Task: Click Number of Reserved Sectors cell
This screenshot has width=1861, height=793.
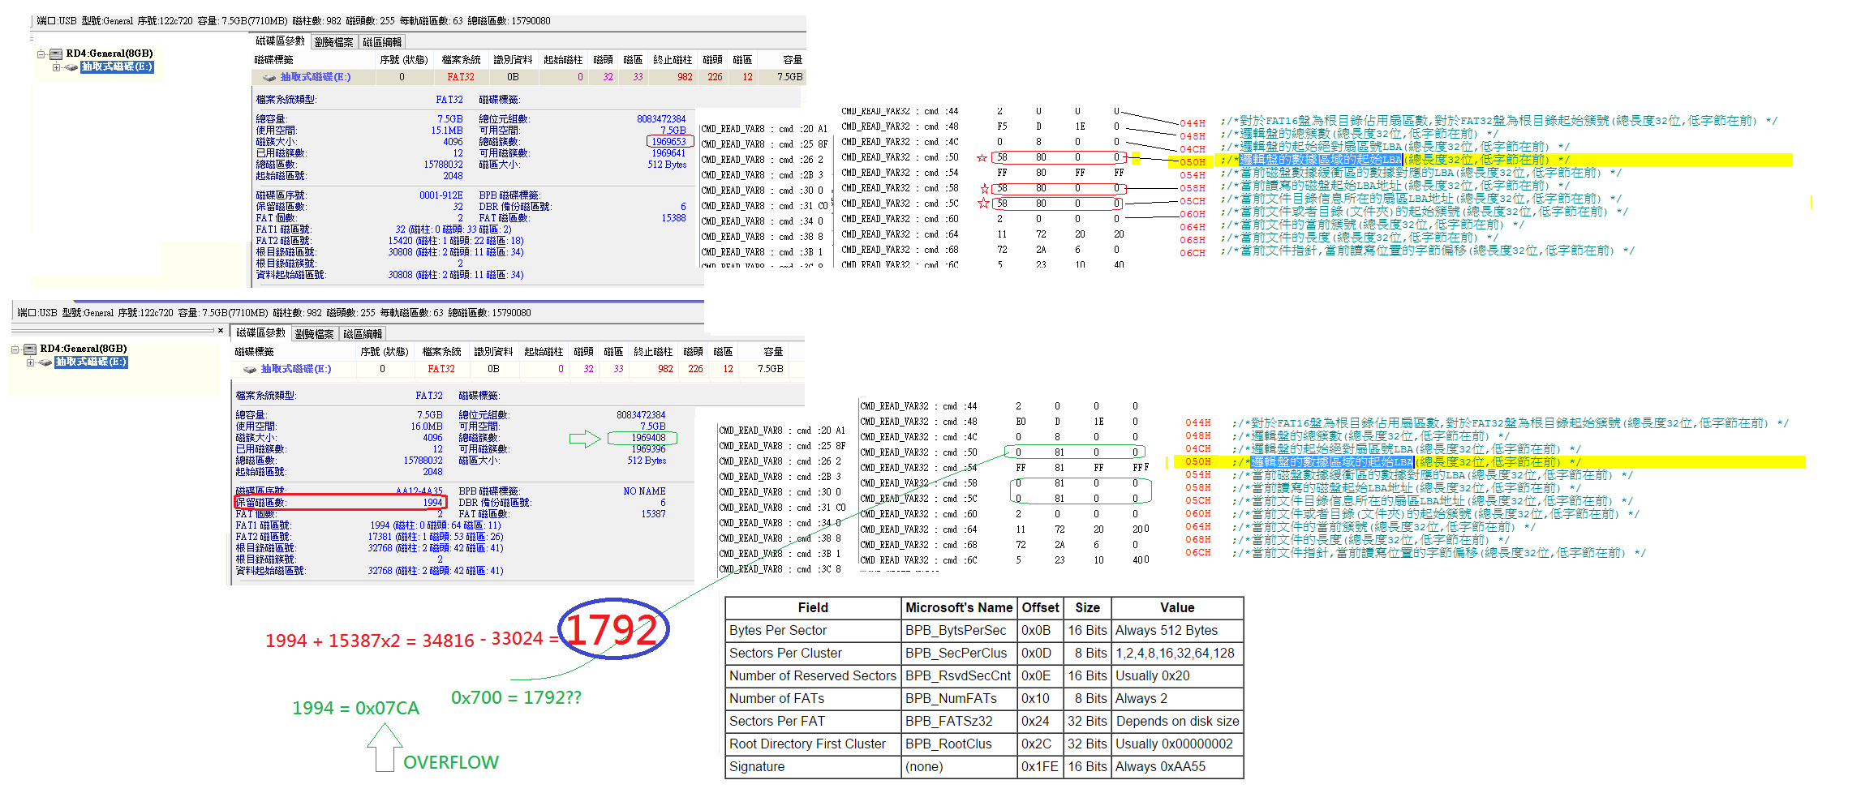Action: point(813,676)
